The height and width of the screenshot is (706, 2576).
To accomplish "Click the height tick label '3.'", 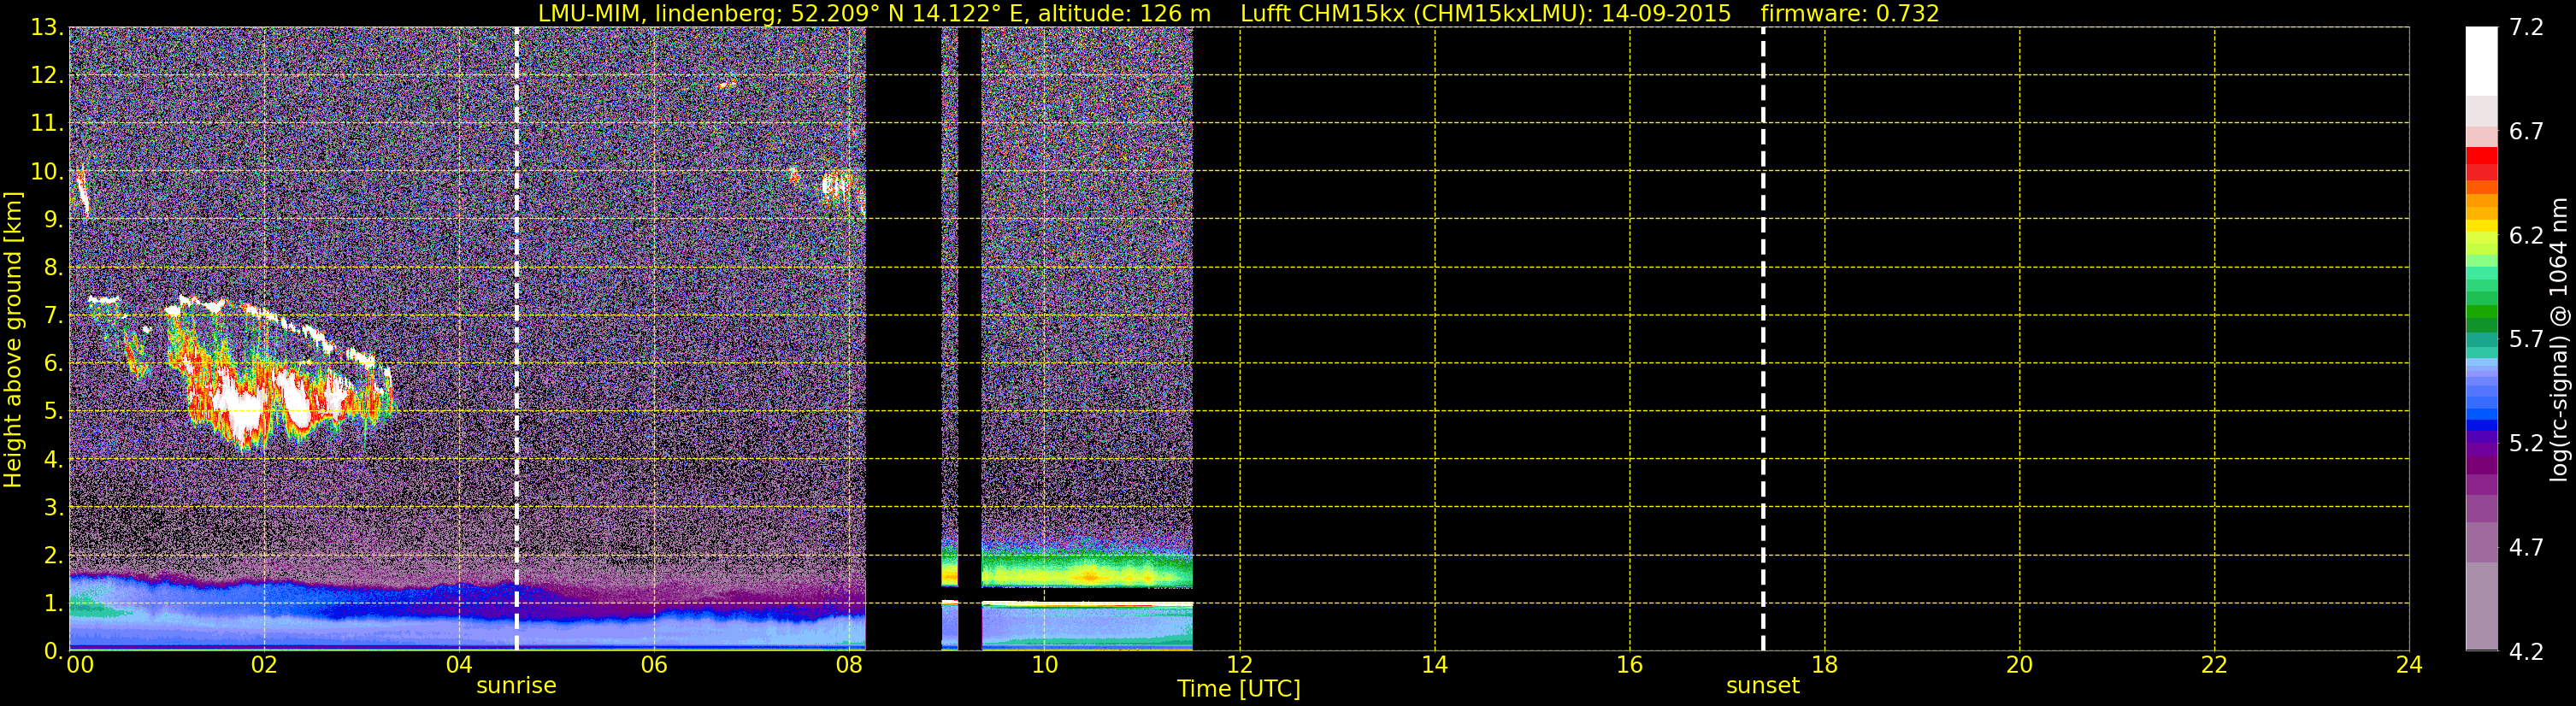I will 53,507.
